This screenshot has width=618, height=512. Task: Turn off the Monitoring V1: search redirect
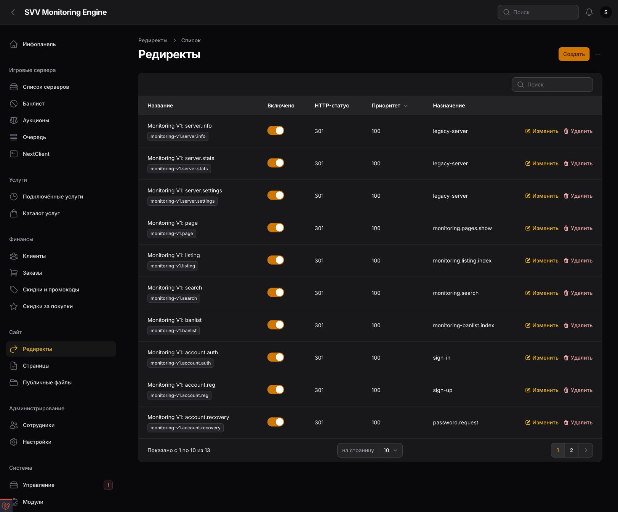click(275, 293)
